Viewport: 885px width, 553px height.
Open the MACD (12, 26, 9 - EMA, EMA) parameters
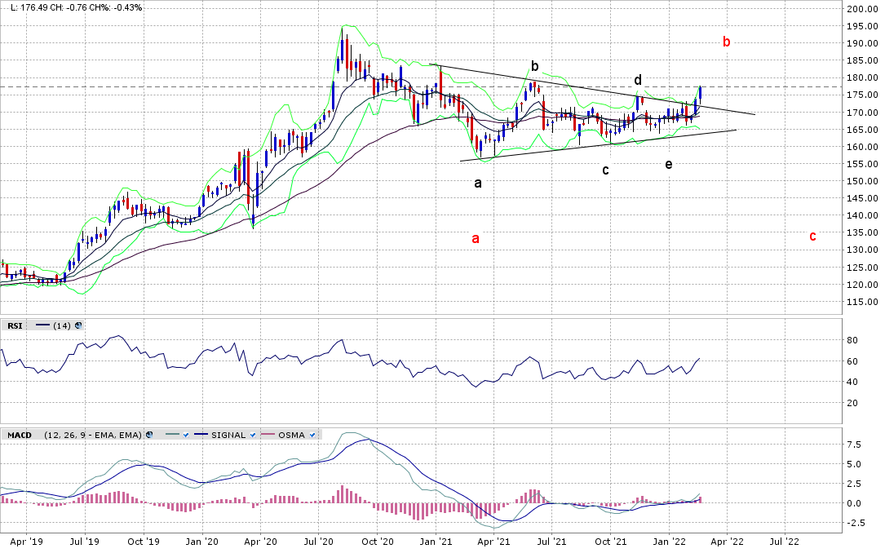[x=91, y=435]
